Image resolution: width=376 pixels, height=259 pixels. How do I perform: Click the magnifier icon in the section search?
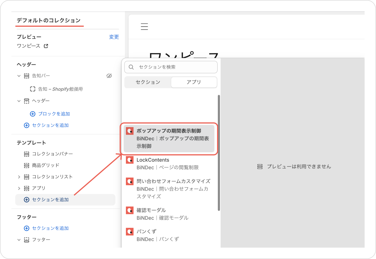point(131,67)
